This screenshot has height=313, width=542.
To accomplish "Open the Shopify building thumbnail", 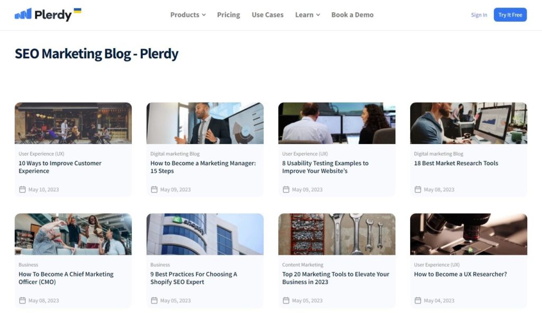I will tap(205, 234).
